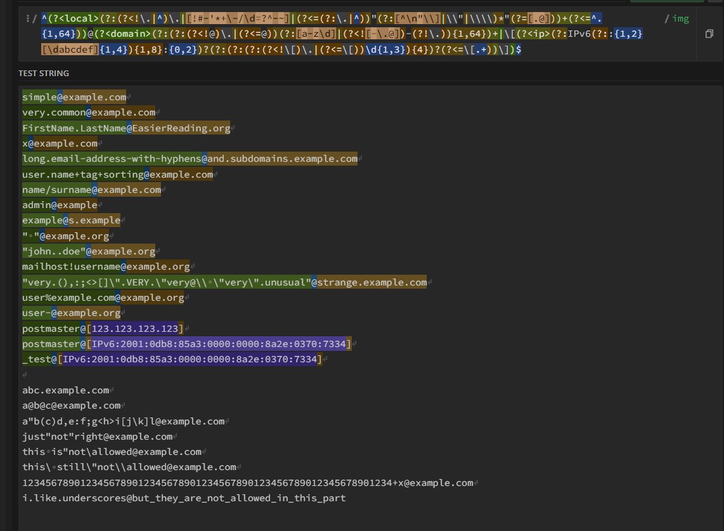Select the very.common@example.com line
This screenshot has width=724, height=531.
click(89, 112)
